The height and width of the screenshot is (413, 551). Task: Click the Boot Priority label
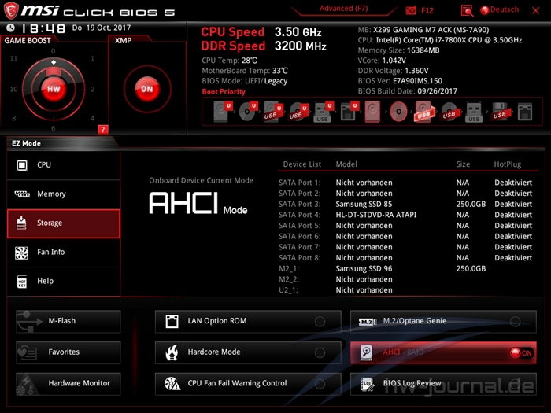224,92
